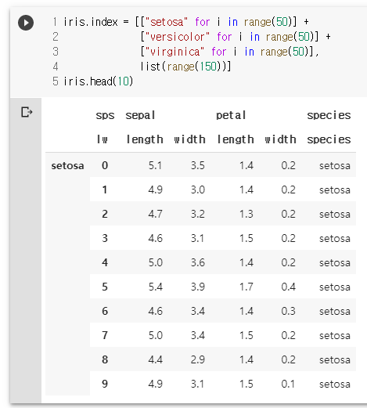The height and width of the screenshot is (408, 367).
Task: Click petal length 1.7 cell
Action: (246, 287)
